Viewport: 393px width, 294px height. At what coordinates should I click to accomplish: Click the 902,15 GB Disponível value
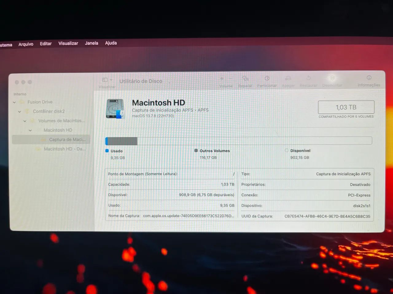(300, 157)
